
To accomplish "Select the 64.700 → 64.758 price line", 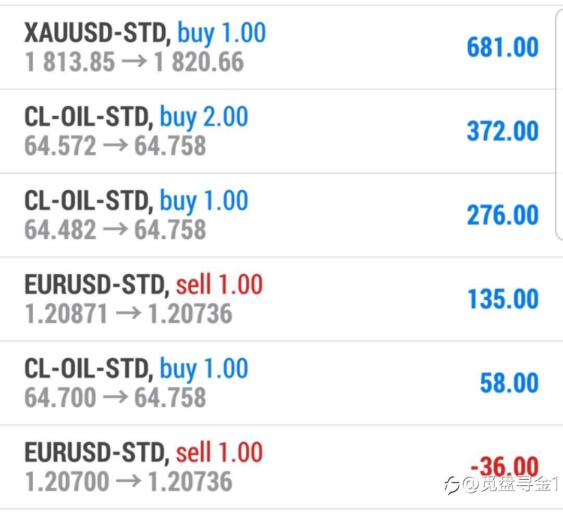I will point(115,398).
